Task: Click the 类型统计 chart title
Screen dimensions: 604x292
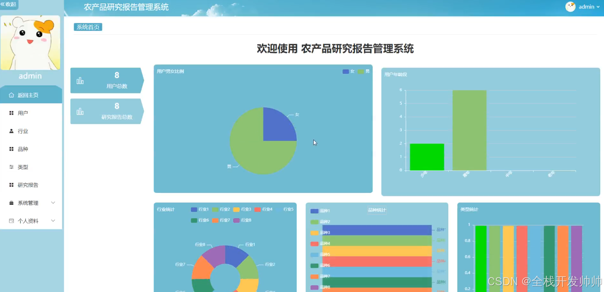Action: (x=469, y=209)
